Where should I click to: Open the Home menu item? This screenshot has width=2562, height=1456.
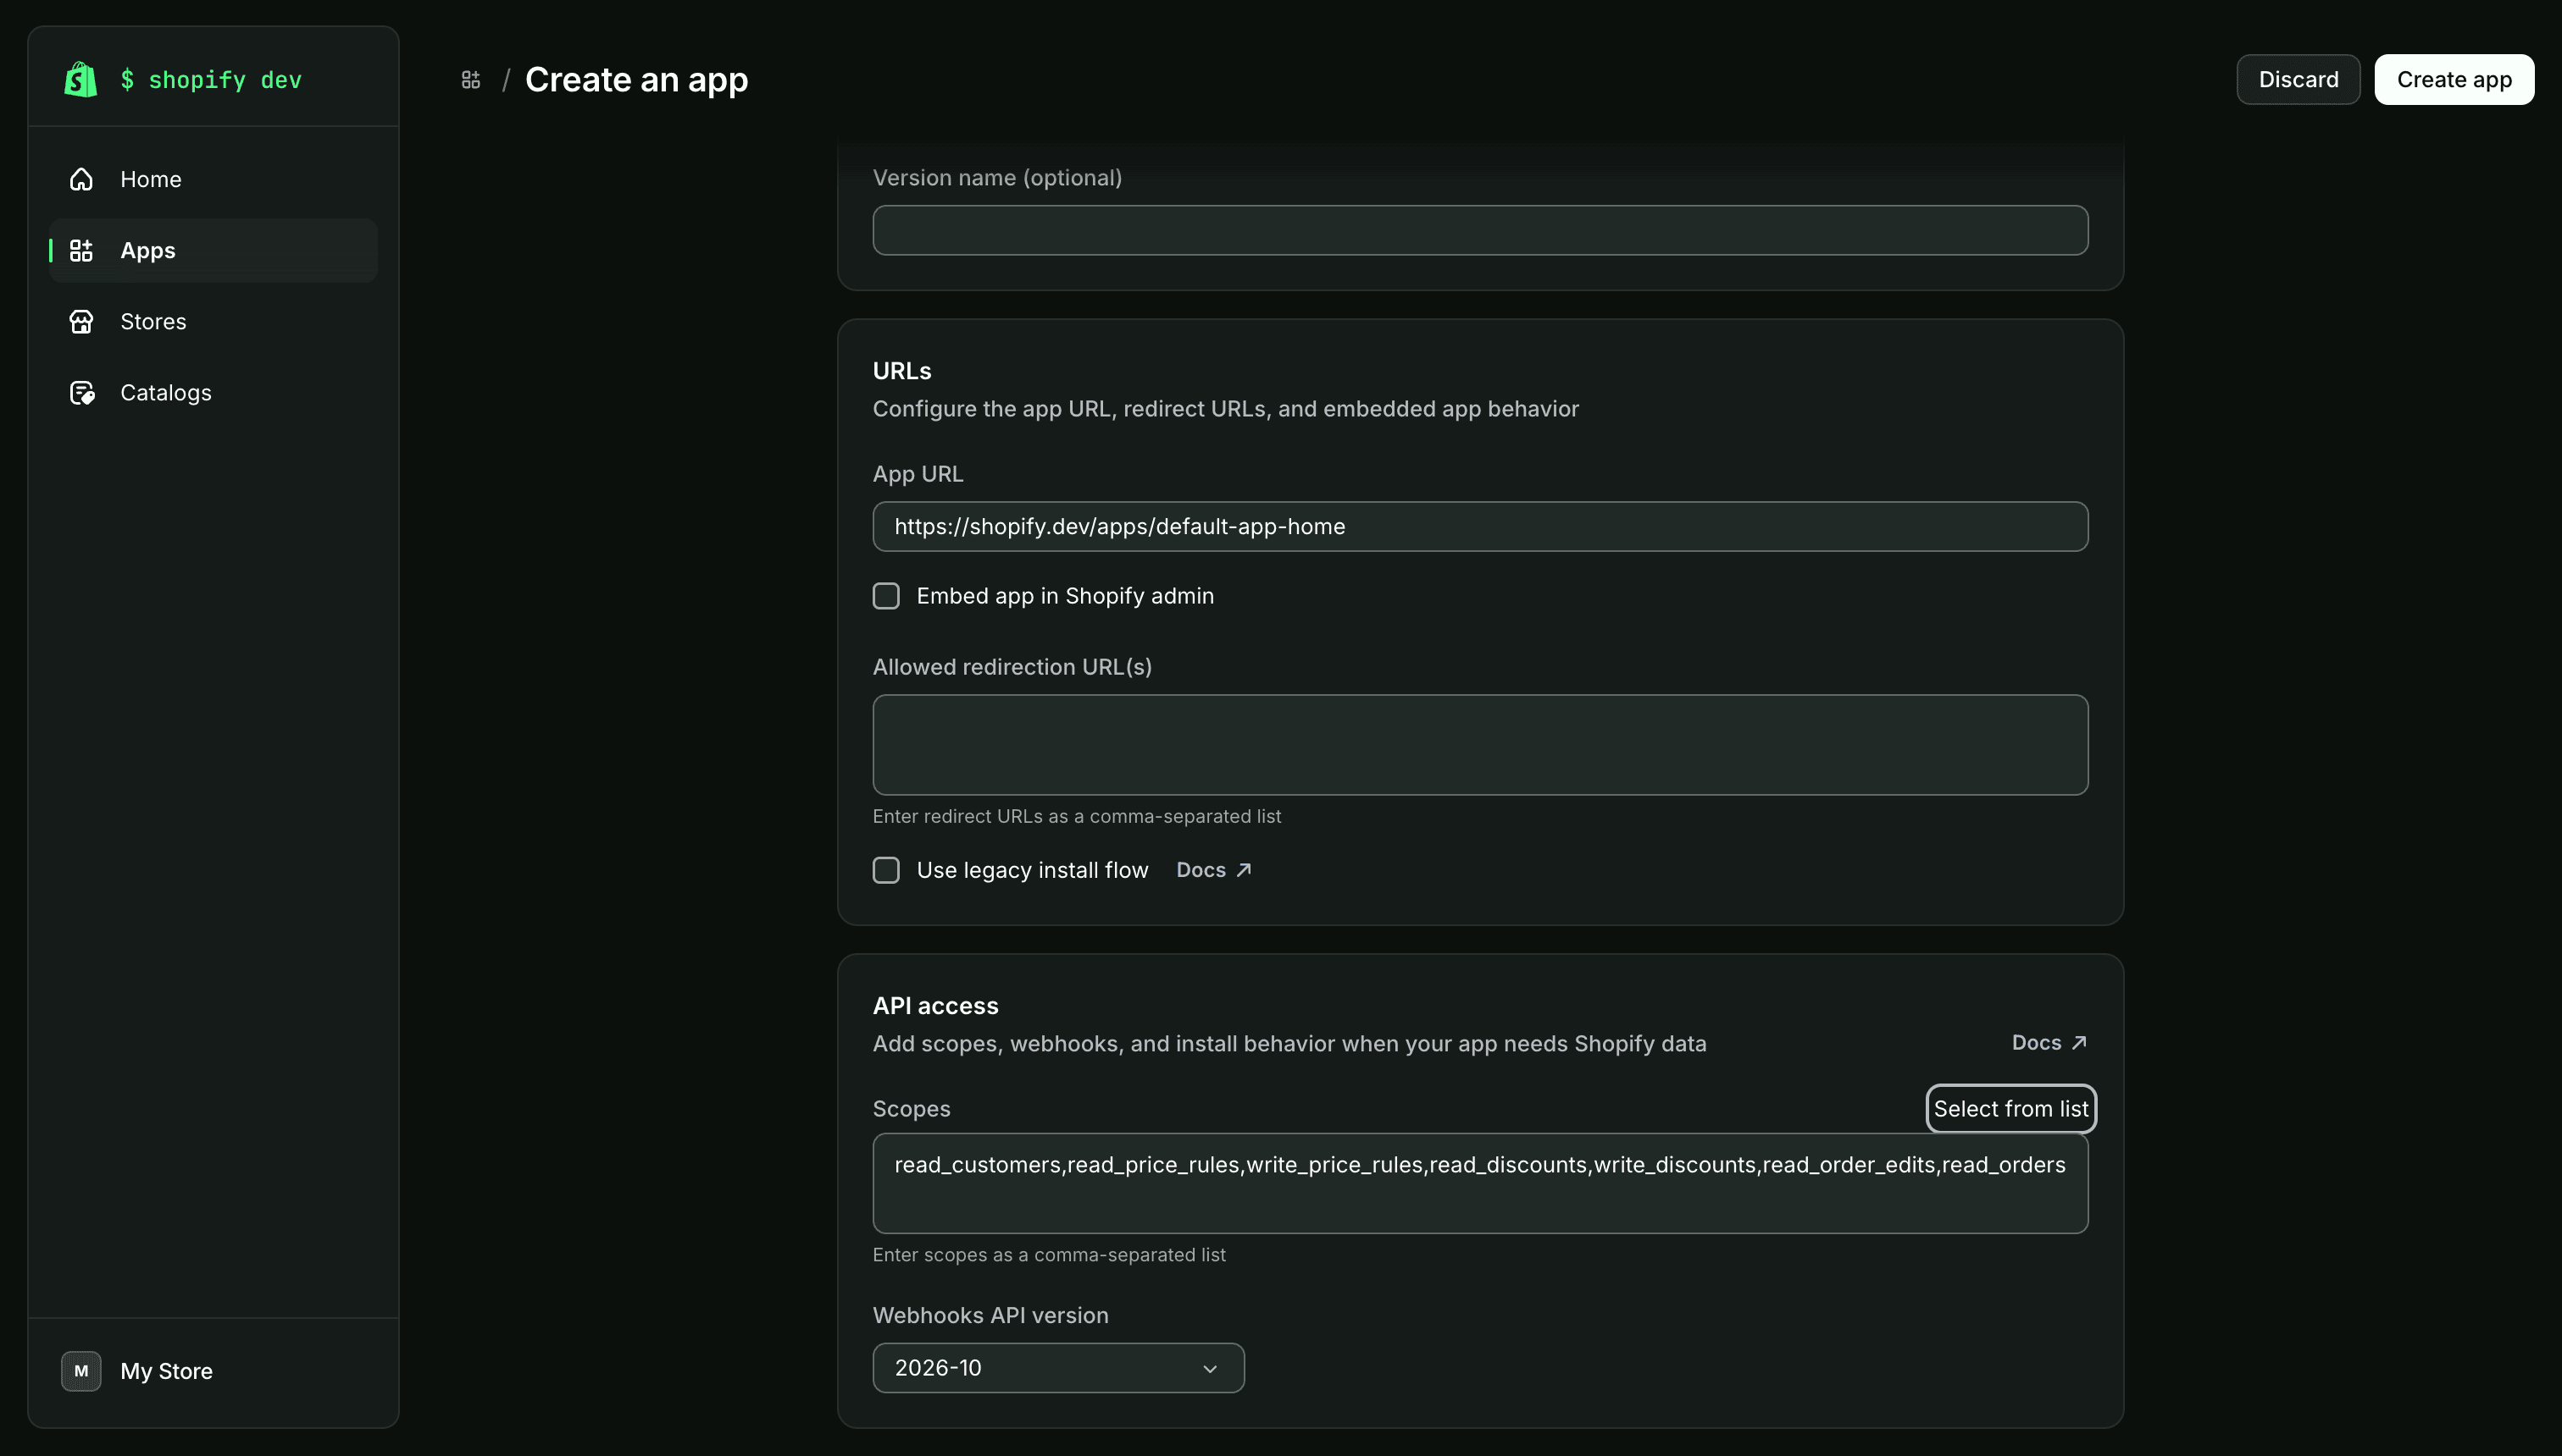(213, 179)
